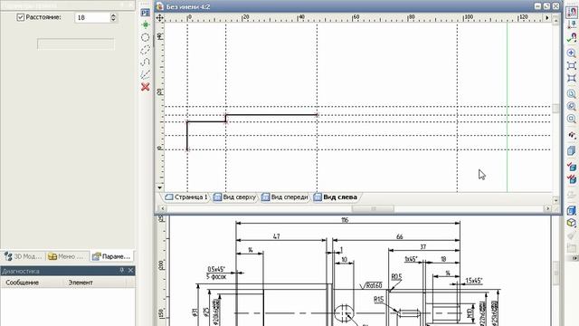Click the vertical ruler scroll-down arrow
Image resolution: width=579 pixels, height=326 pixels.
point(160,187)
